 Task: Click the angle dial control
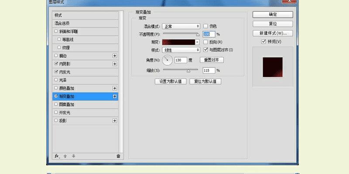(168, 60)
